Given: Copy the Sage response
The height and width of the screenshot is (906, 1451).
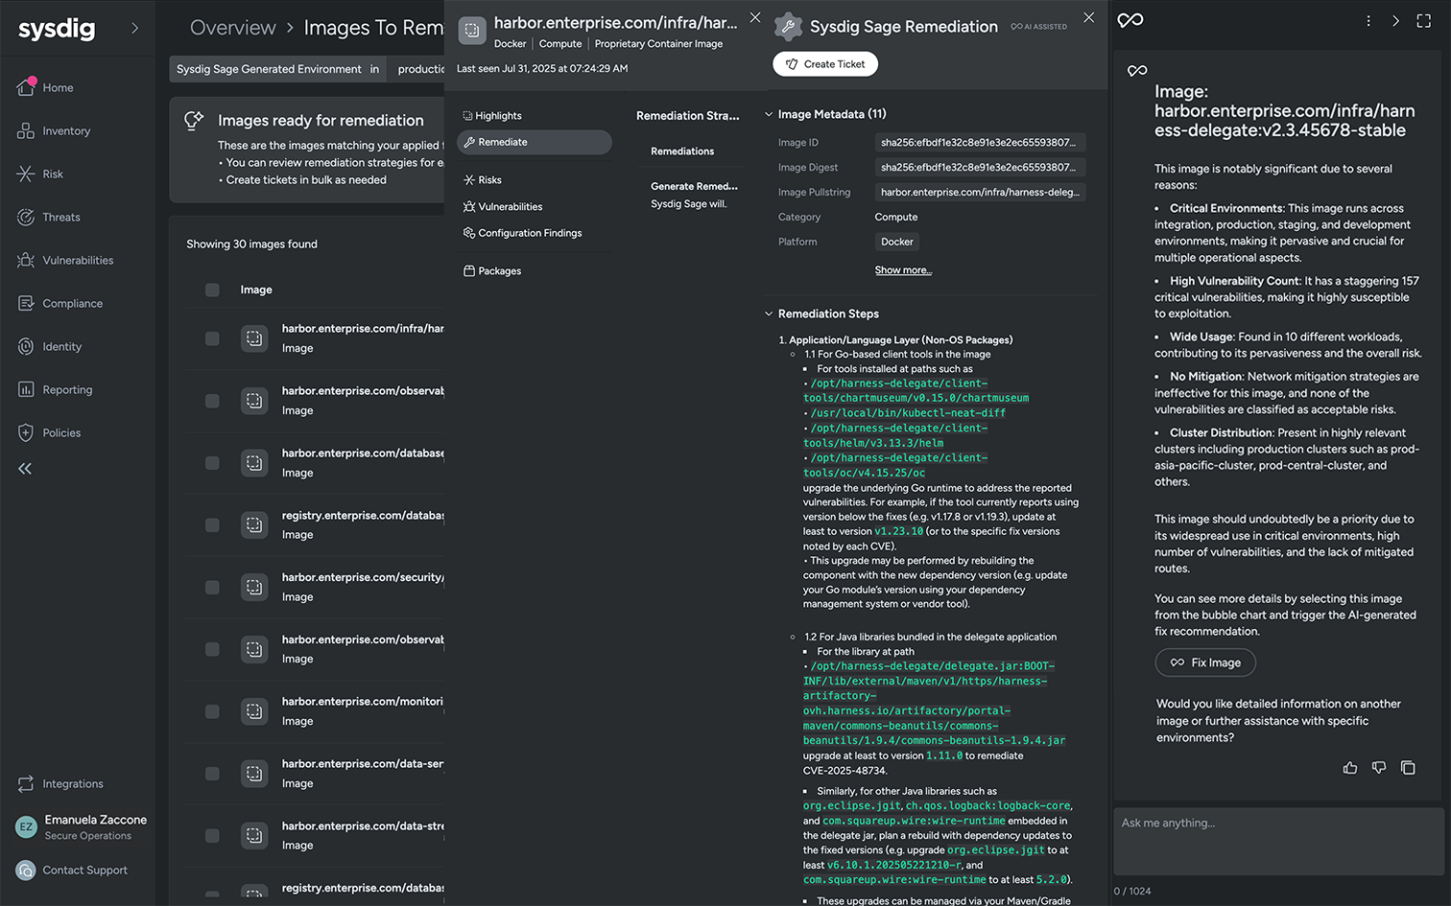Looking at the screenshot, I should pos(1408,768).
